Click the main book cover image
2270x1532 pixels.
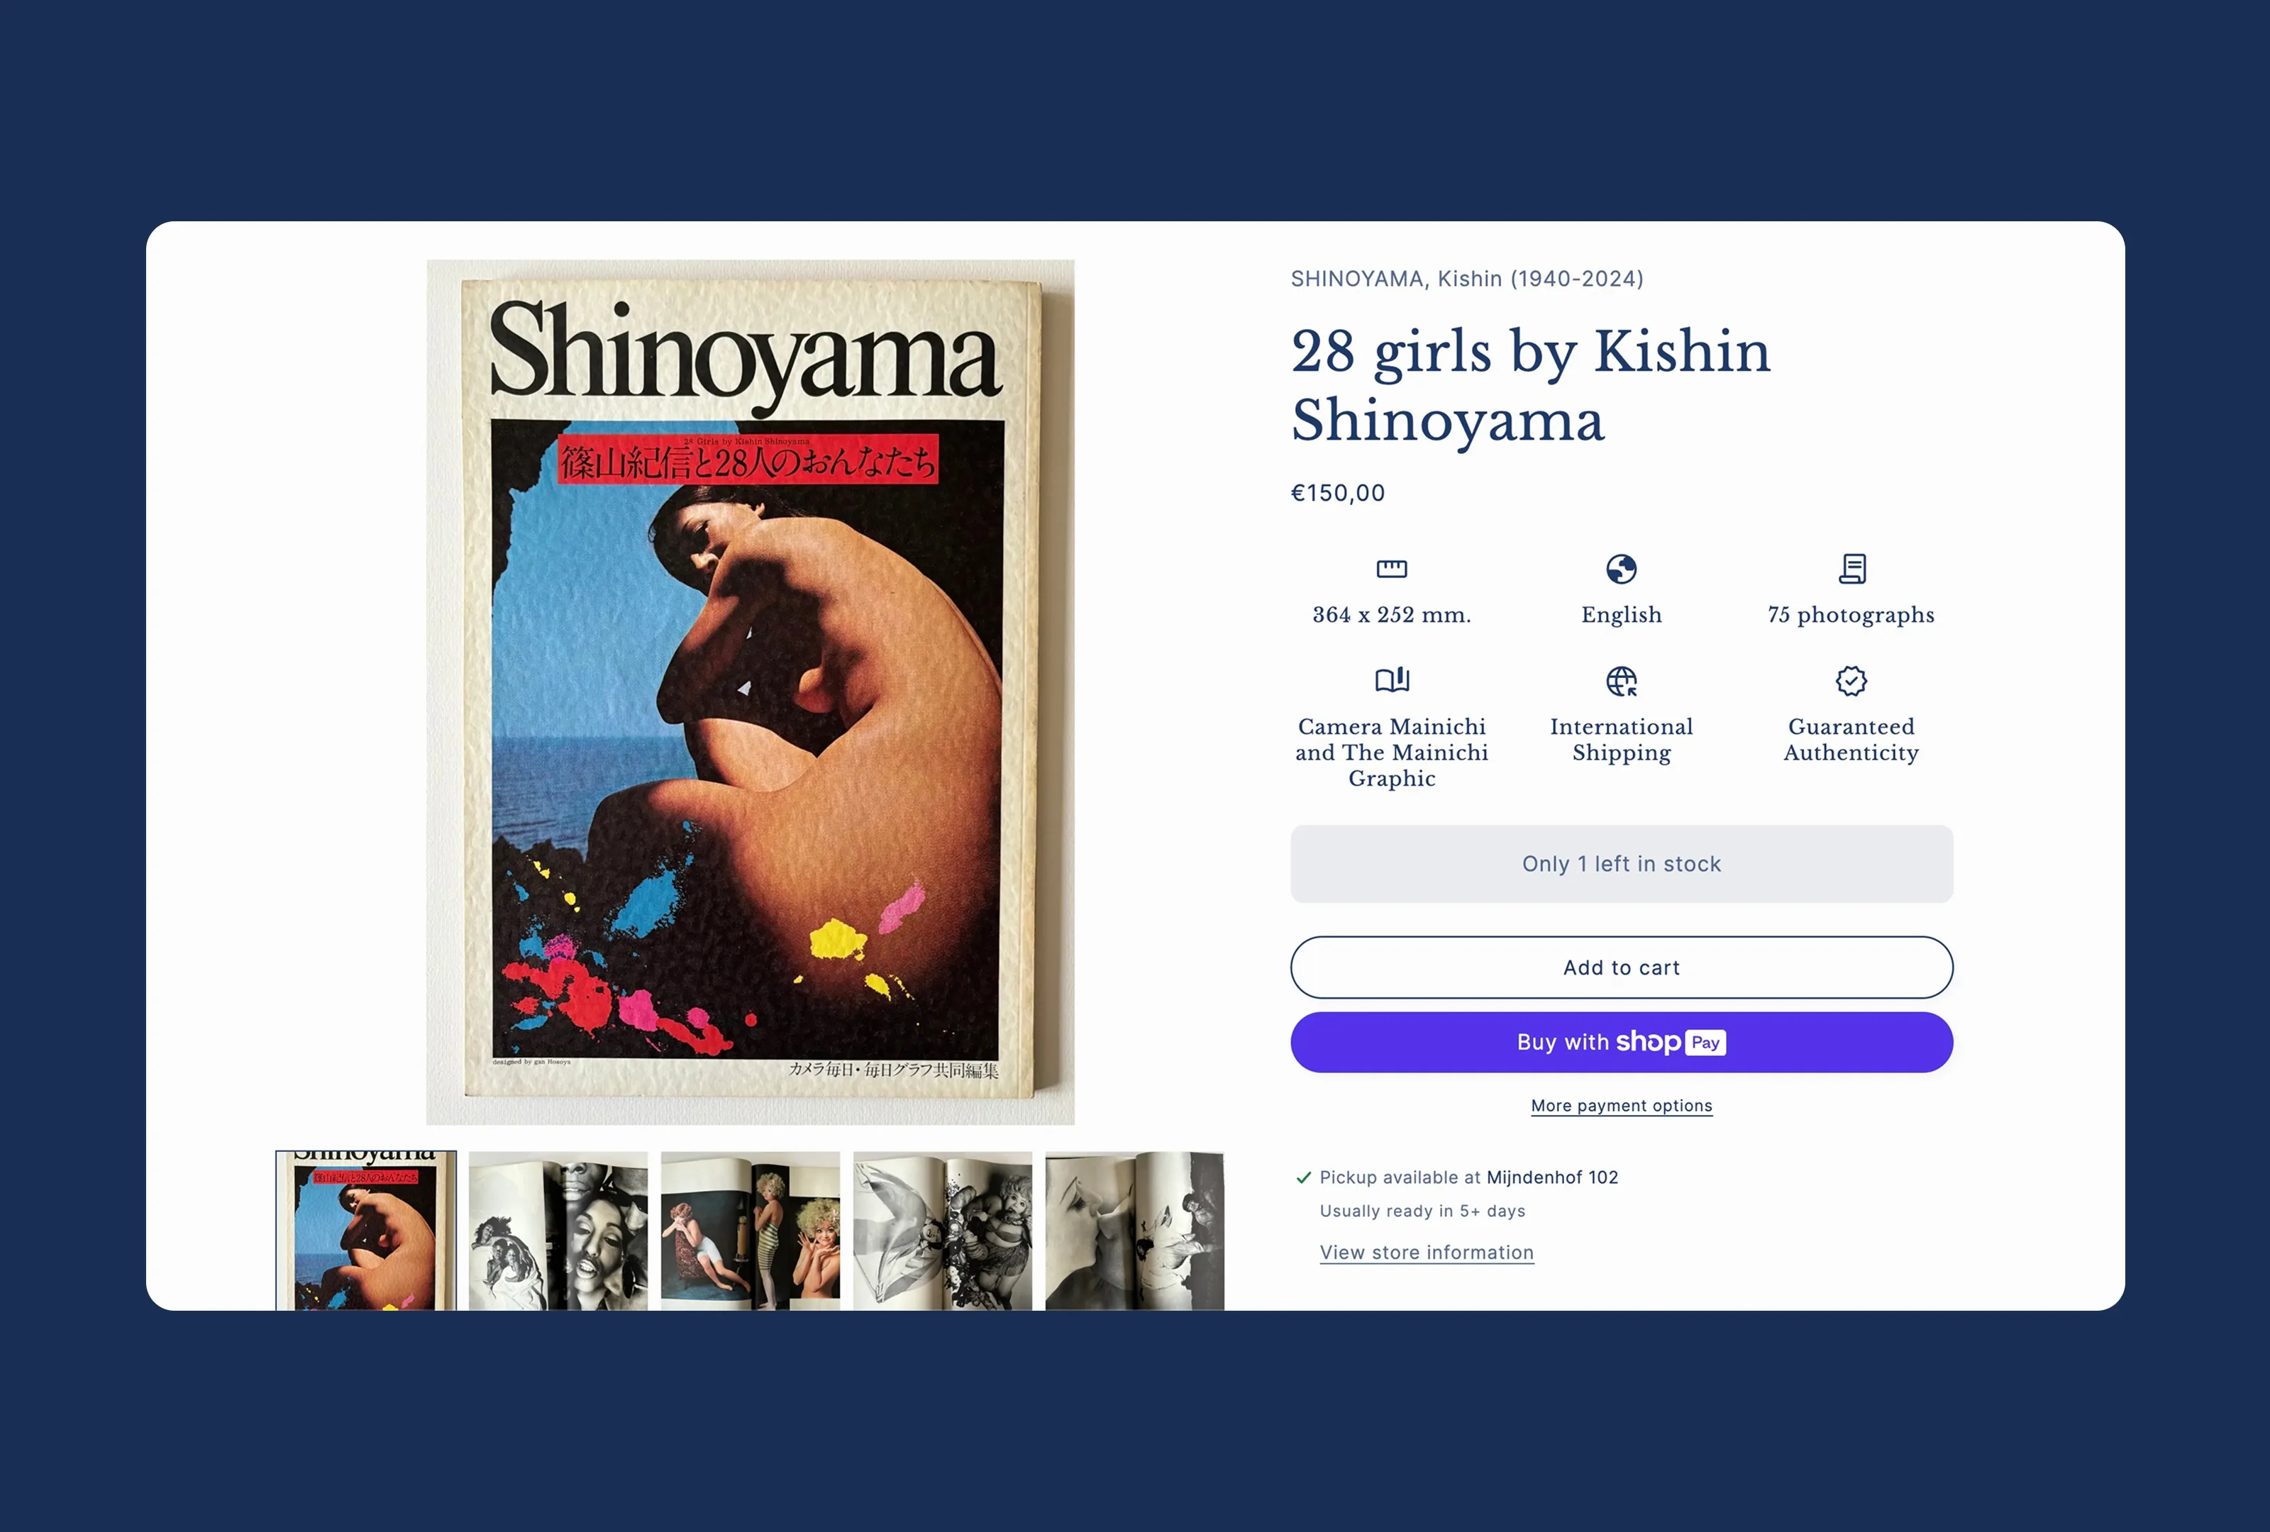750,692
